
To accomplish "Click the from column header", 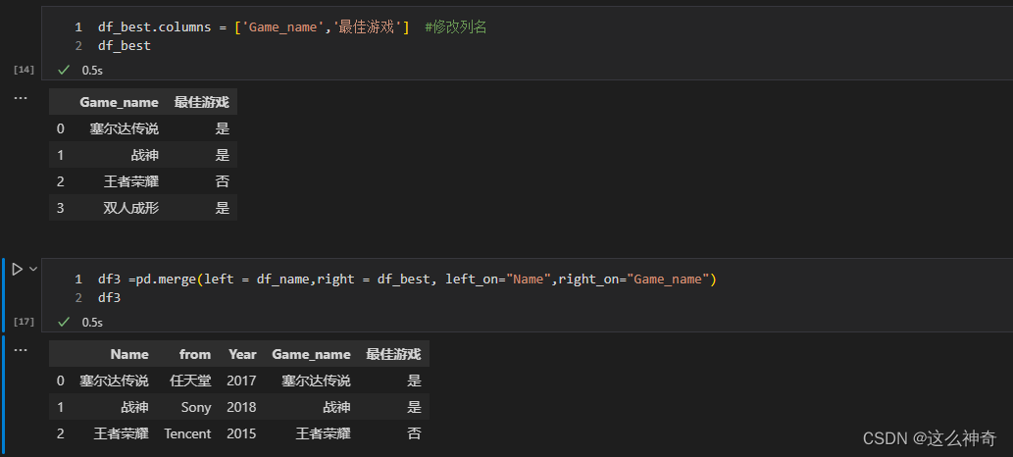I will tap(195, 354).
